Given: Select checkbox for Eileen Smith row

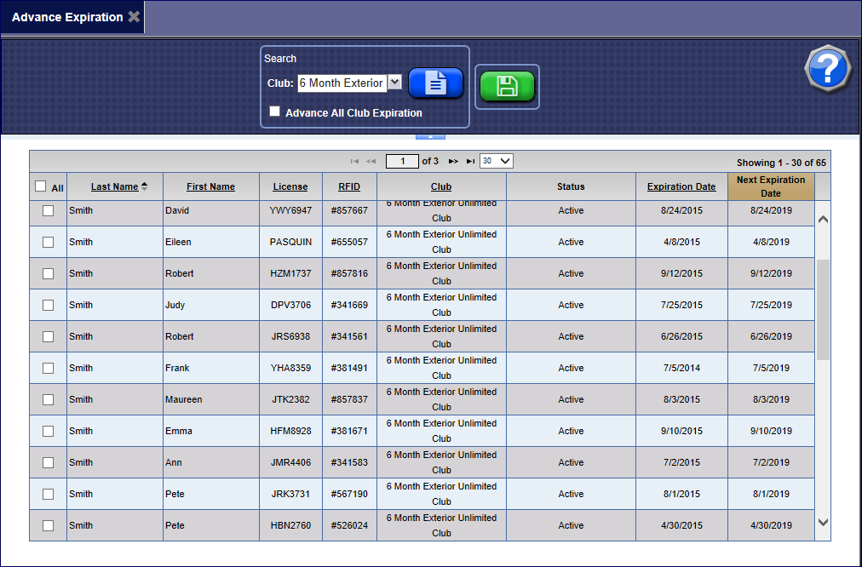Looking at the screenshot, I should tap(49, 242).
